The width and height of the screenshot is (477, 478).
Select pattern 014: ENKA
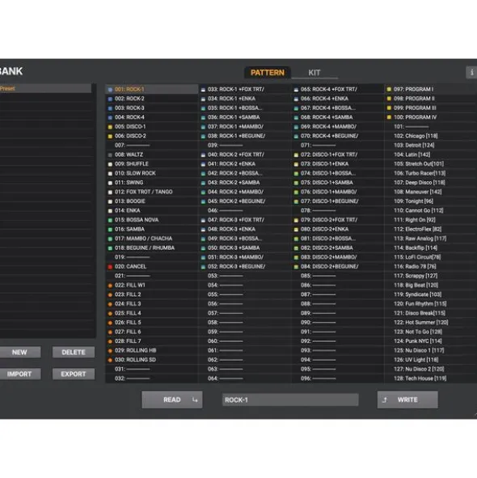[x=152, y=210]
